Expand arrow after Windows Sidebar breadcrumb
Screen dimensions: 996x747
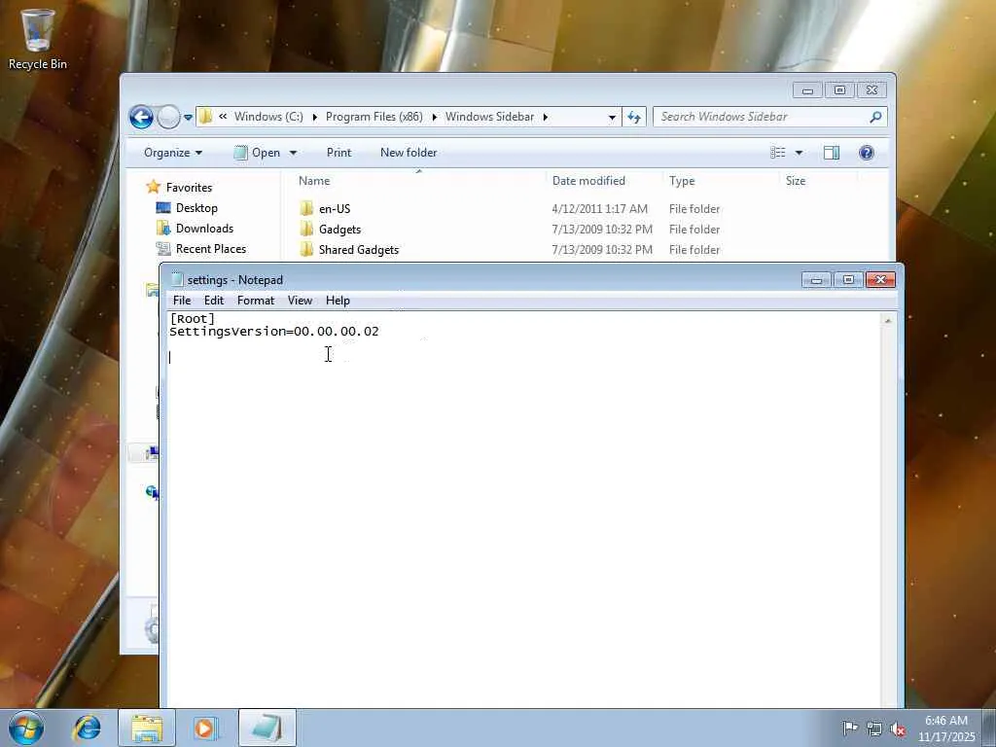pos(545,117)
